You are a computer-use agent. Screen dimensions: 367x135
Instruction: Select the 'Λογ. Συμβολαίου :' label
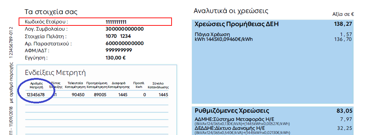46,29
